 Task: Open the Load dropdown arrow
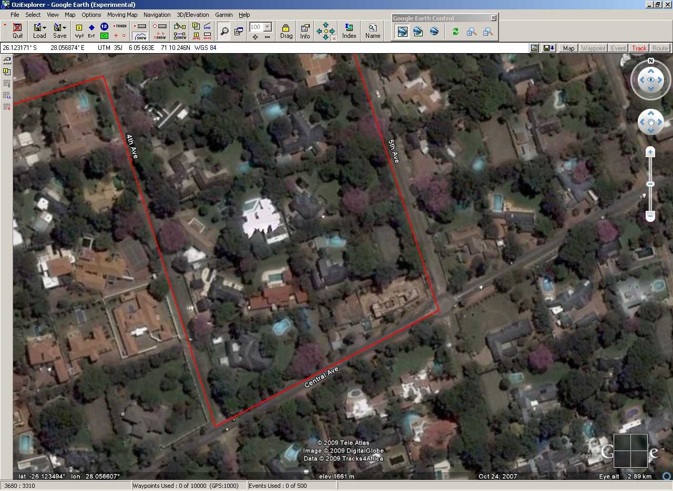pos(45,27)
